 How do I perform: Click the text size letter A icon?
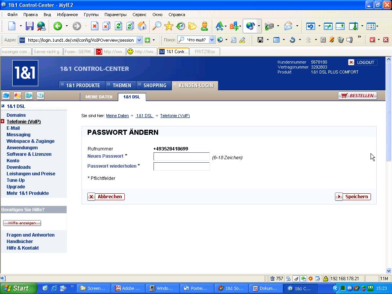(x=219, y=26)
